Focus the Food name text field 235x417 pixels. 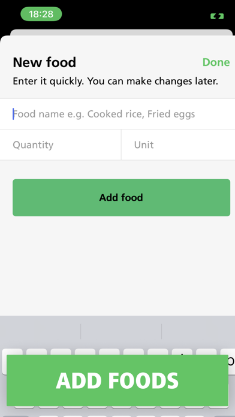pyautogui.click(x=117, y=114)
